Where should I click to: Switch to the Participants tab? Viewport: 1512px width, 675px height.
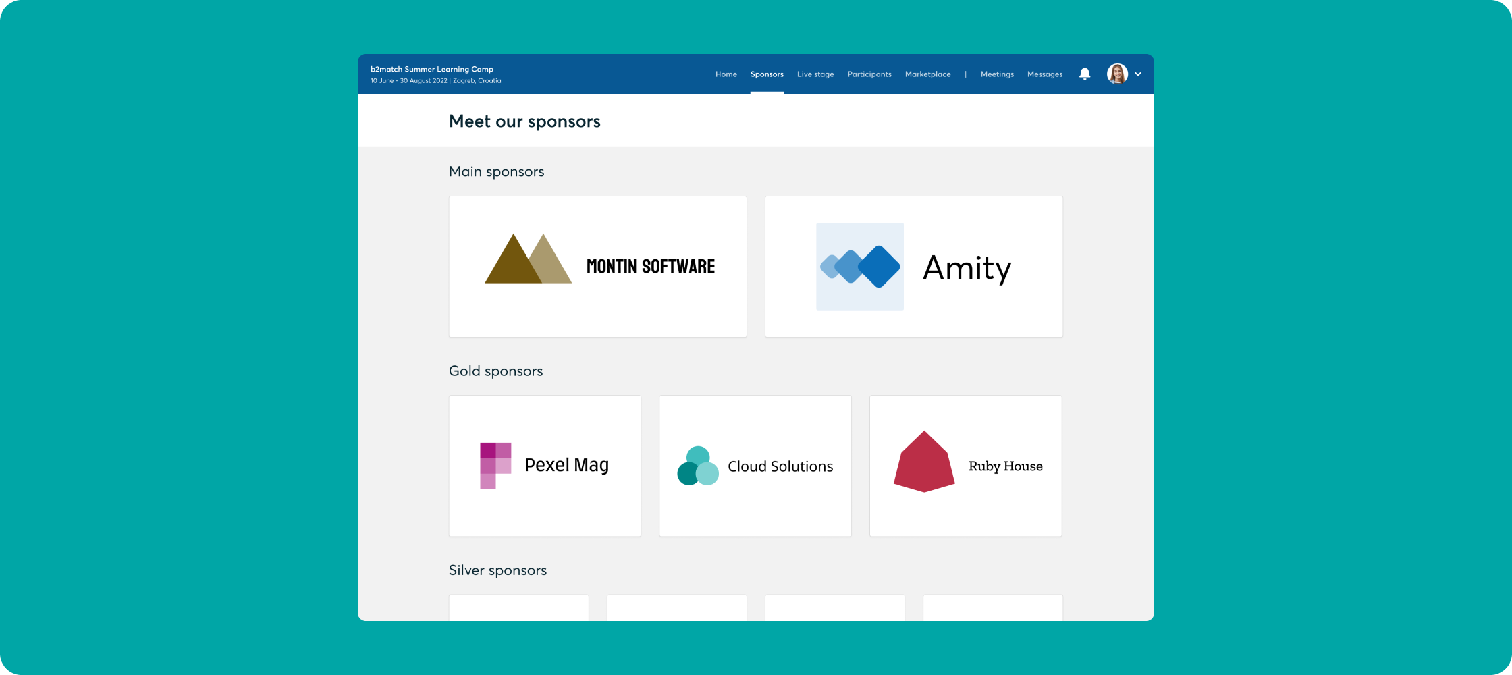[x=869, y=74]
